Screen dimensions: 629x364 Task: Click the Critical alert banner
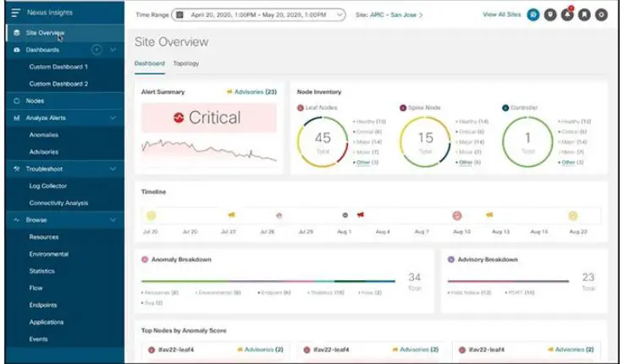209,118
